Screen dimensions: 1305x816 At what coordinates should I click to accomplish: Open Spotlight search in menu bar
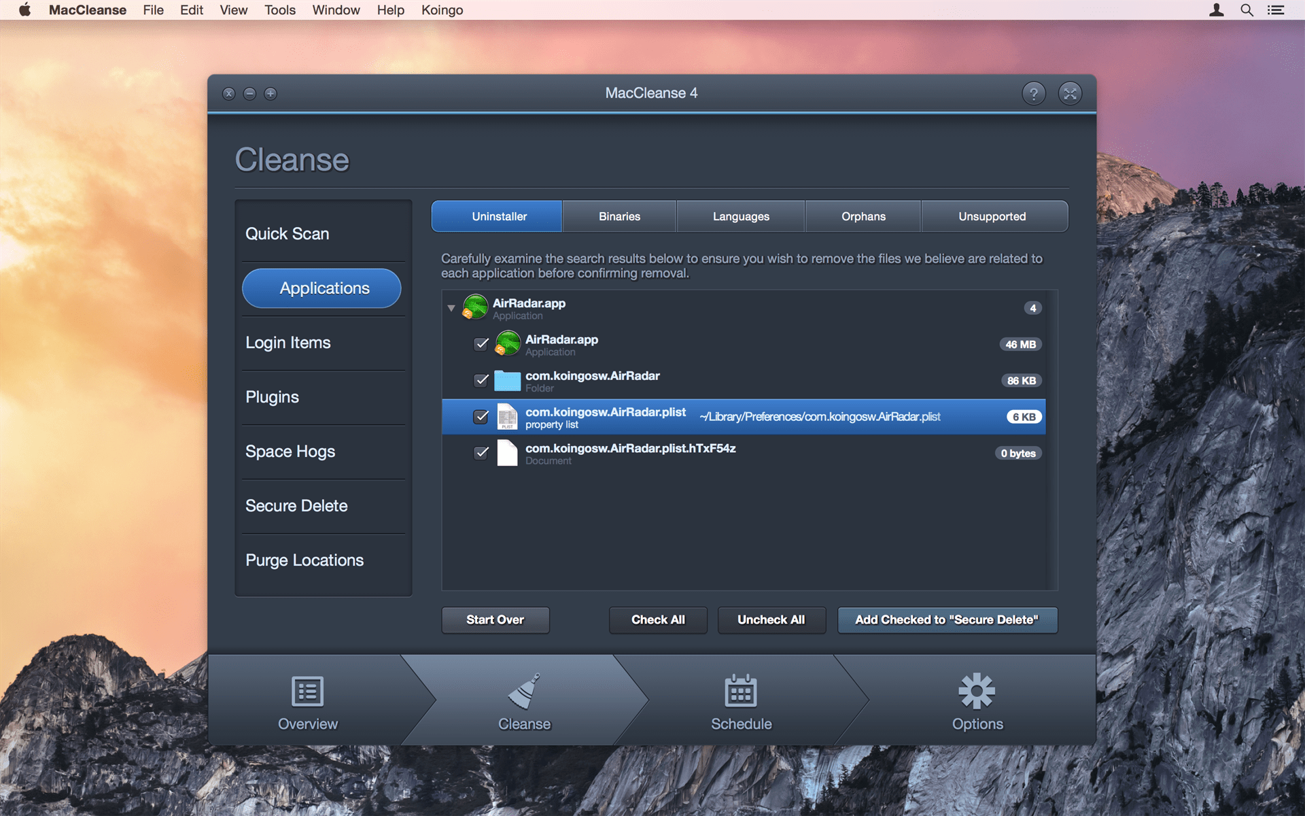1247,10
